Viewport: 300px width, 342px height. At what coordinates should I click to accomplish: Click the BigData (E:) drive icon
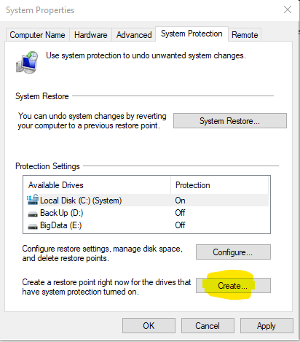click(33, 226)
